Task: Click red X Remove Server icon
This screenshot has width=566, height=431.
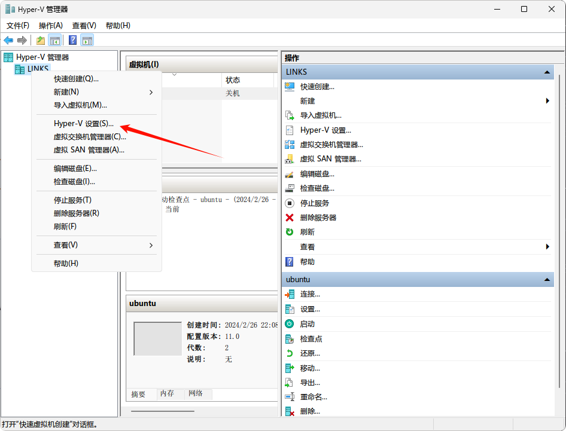Action: coord(290,218)
